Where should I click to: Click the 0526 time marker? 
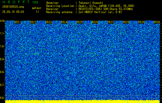click(95, 22)
